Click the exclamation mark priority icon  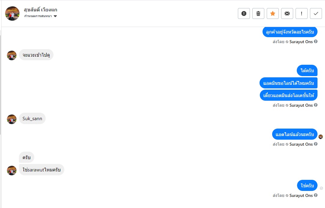click(x=302, y=13)
